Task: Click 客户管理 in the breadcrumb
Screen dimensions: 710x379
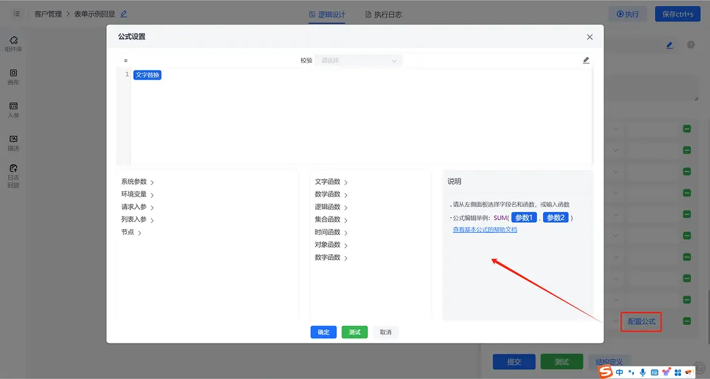Action: (48, 14)
